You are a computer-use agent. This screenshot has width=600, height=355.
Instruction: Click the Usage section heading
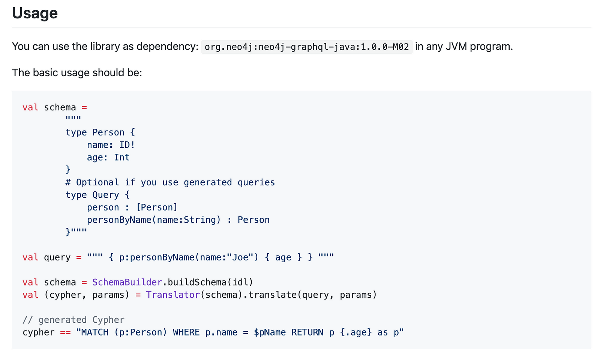[35, 13]
